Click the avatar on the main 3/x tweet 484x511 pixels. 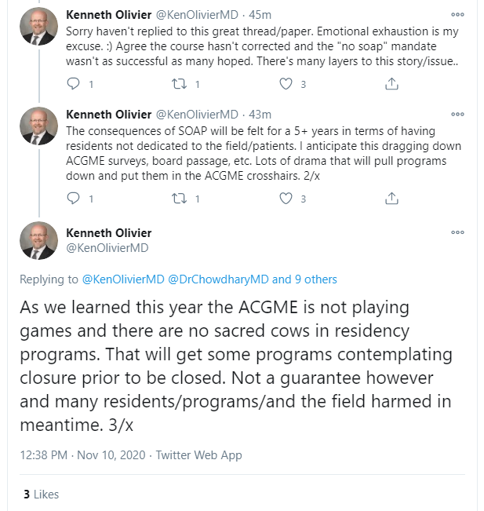[x=38, y=241]
